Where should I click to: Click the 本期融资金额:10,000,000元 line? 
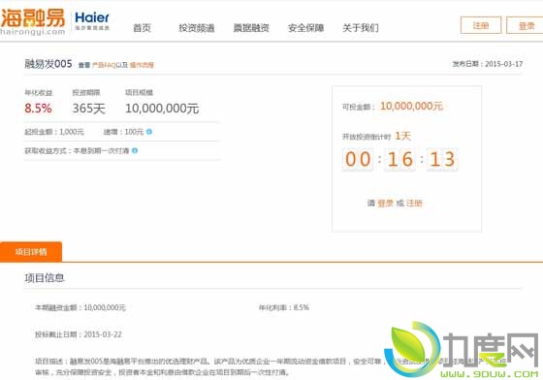[x=80, y=307]
